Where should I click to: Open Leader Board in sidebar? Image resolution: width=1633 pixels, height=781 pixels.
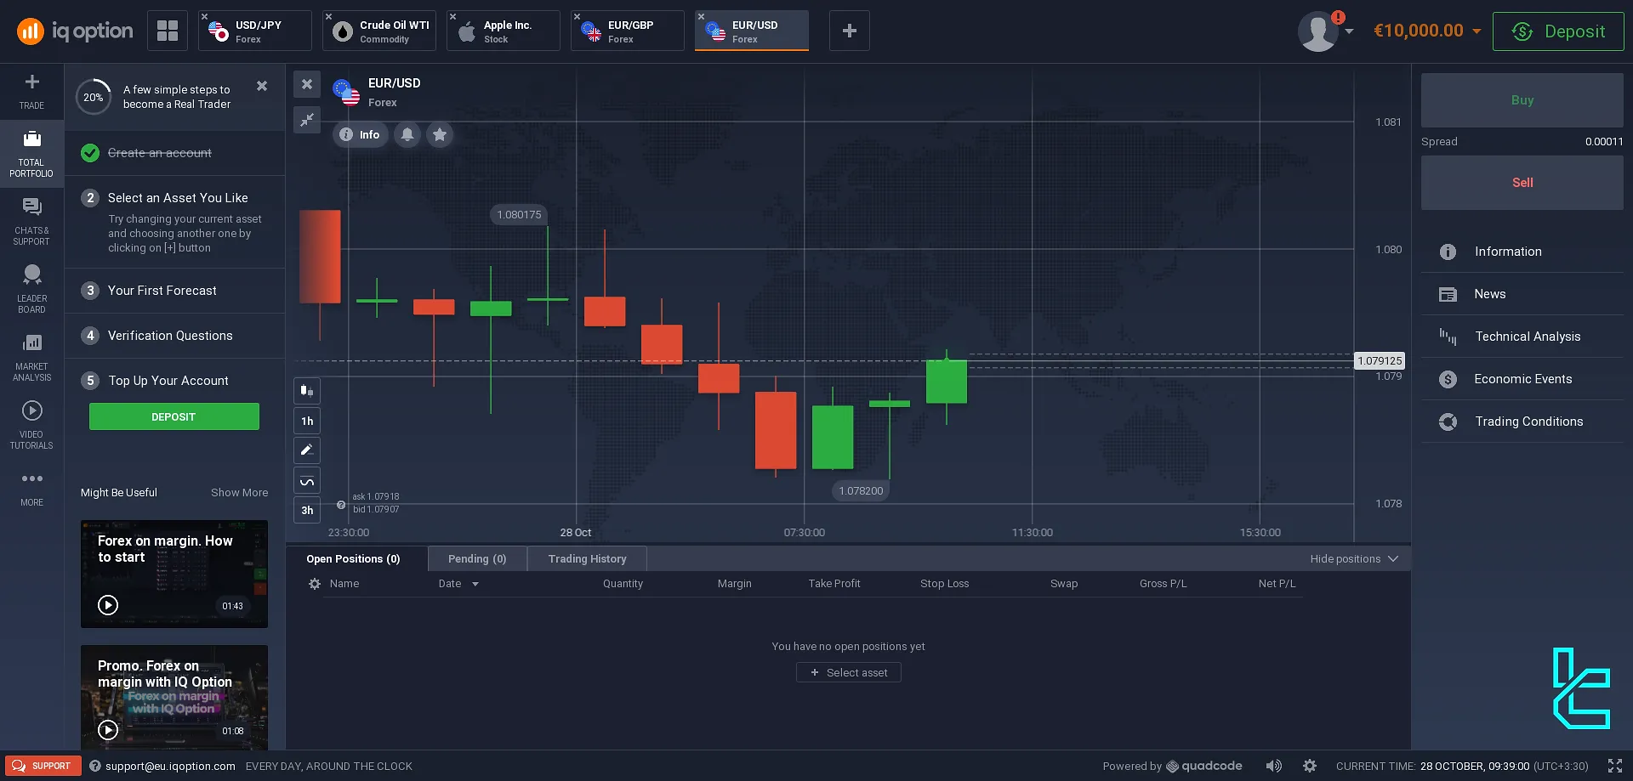click(31, 290)
